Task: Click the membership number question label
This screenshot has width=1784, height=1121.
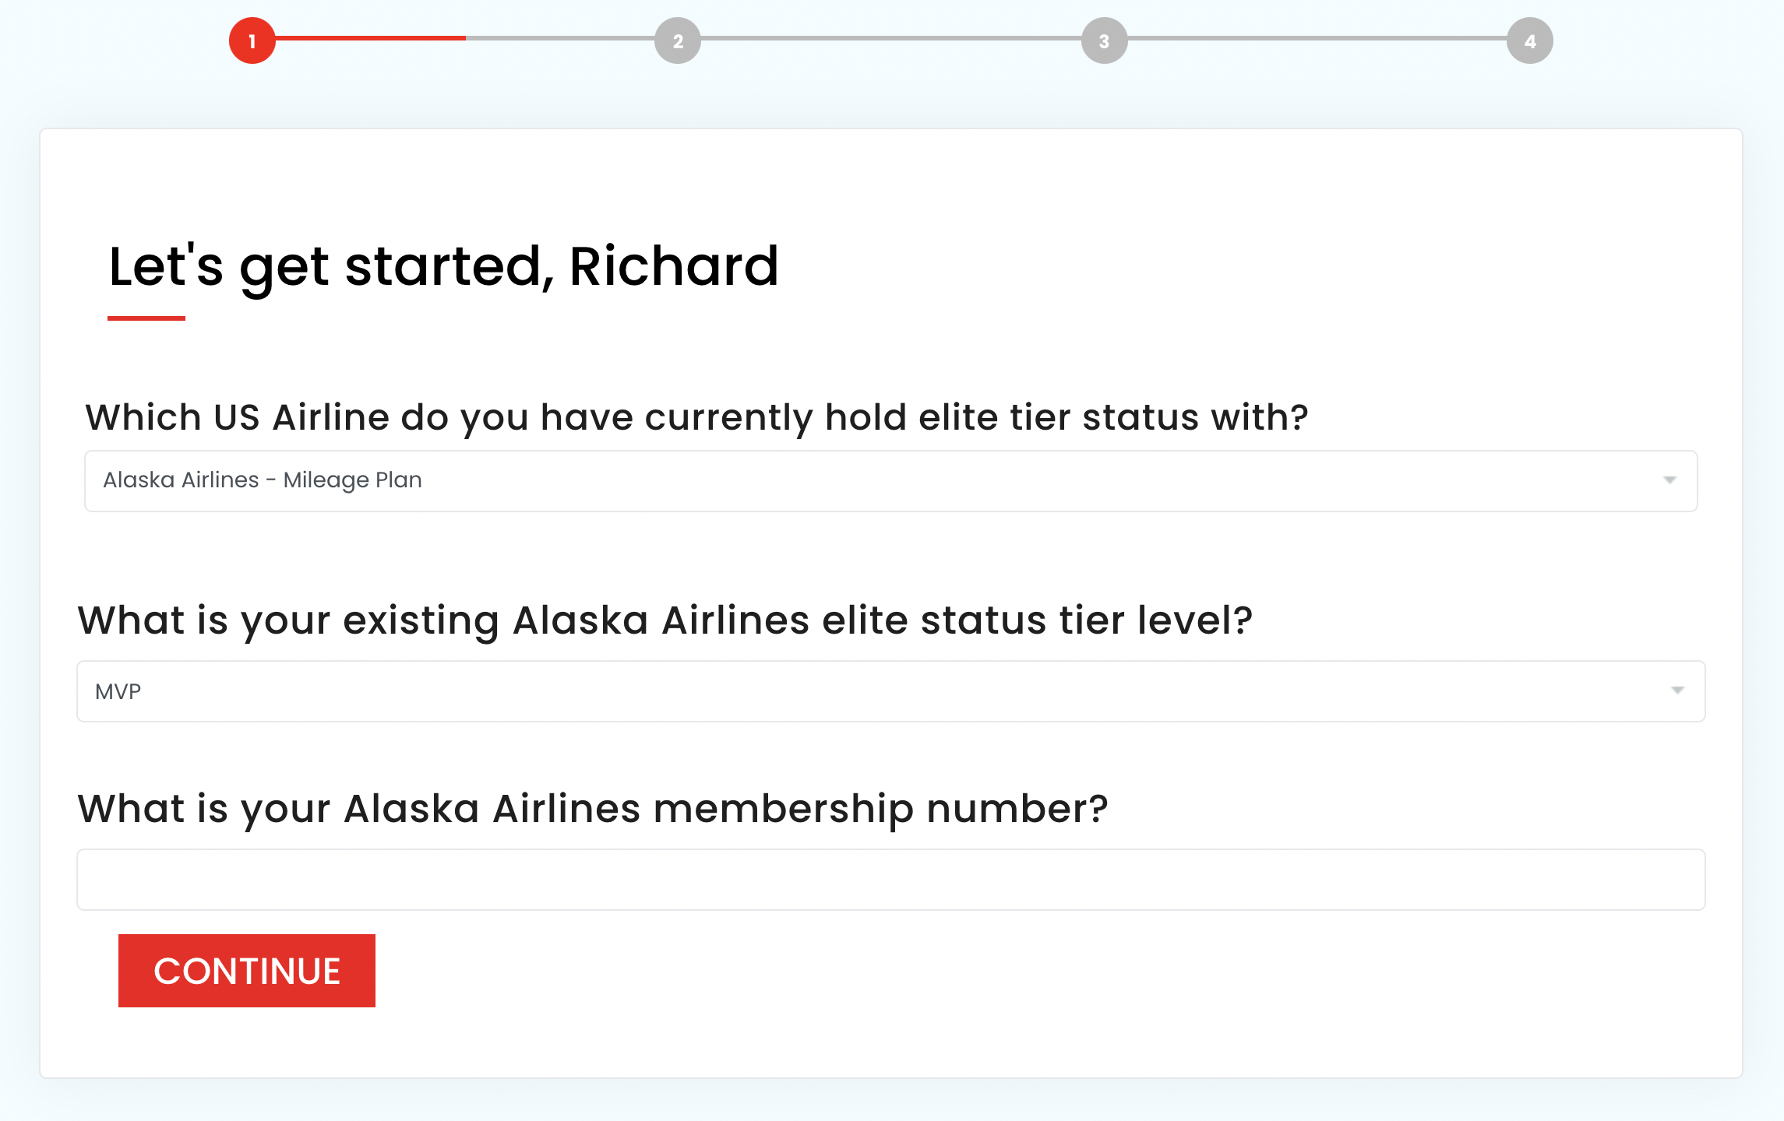Action: pos(592,809)
